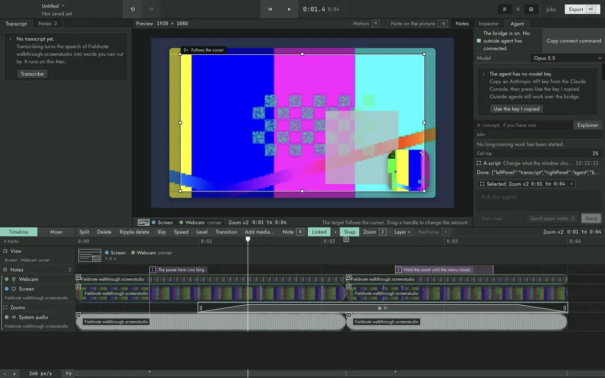Click the info icon in No transcript yet

pos(10,39)
